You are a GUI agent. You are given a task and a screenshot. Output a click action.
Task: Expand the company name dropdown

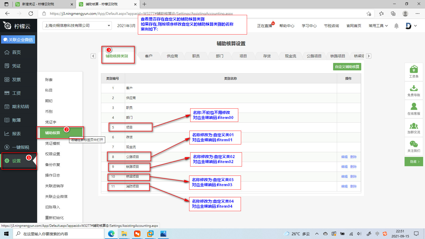click(x=109, y=26)
